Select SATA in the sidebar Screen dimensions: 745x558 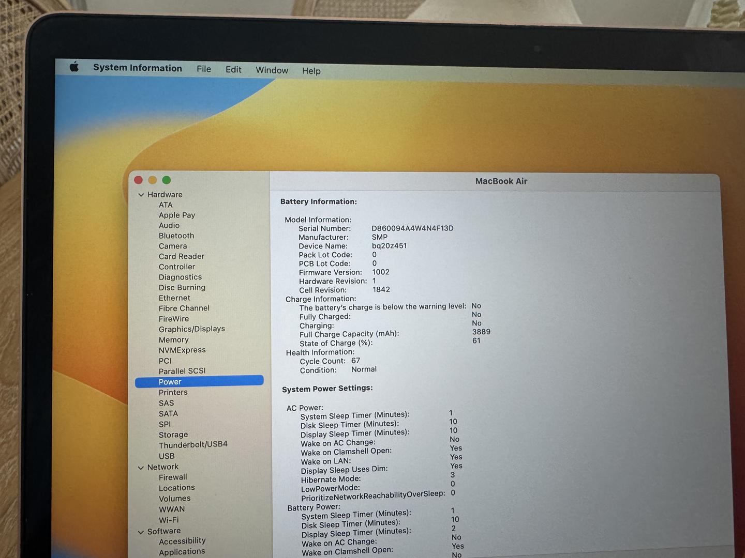[x=168, y=413]
